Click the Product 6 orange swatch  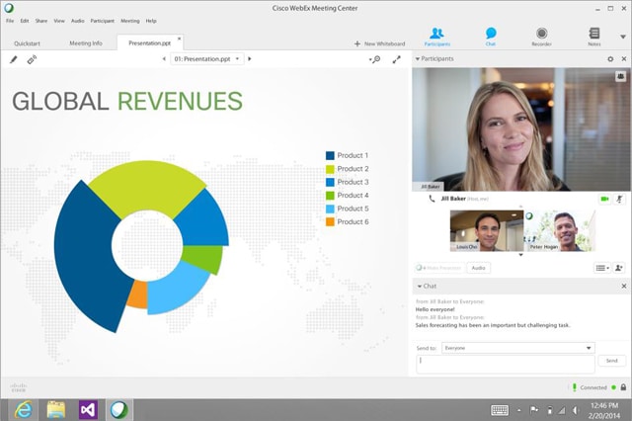coord(330,221)
